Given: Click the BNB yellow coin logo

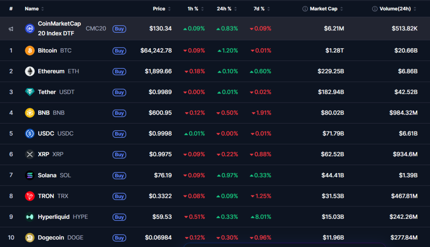Looking at the screenshot, I should point(30,113).
